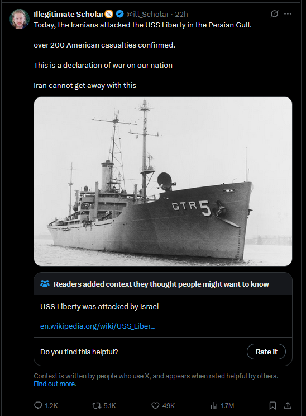
Task: Open the USS Liberty ship photo
Action: 163,181
